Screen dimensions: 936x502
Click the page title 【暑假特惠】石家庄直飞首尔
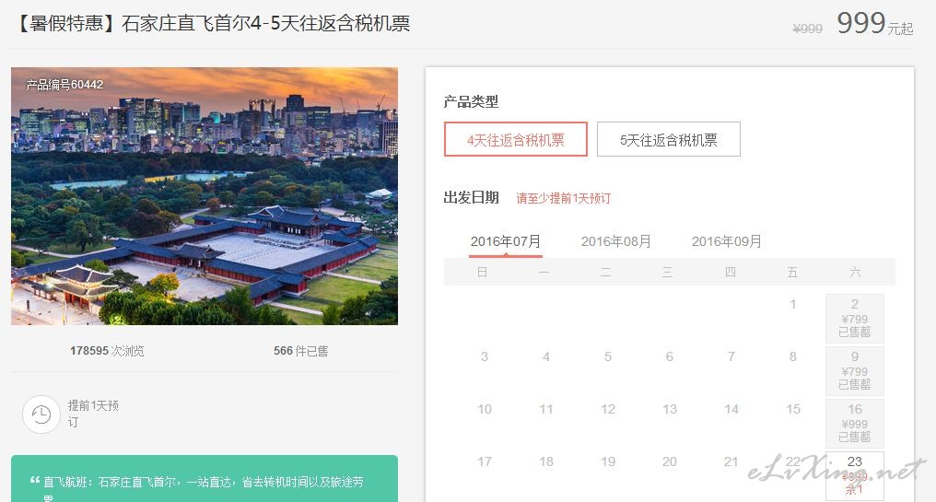coord(212,23)
